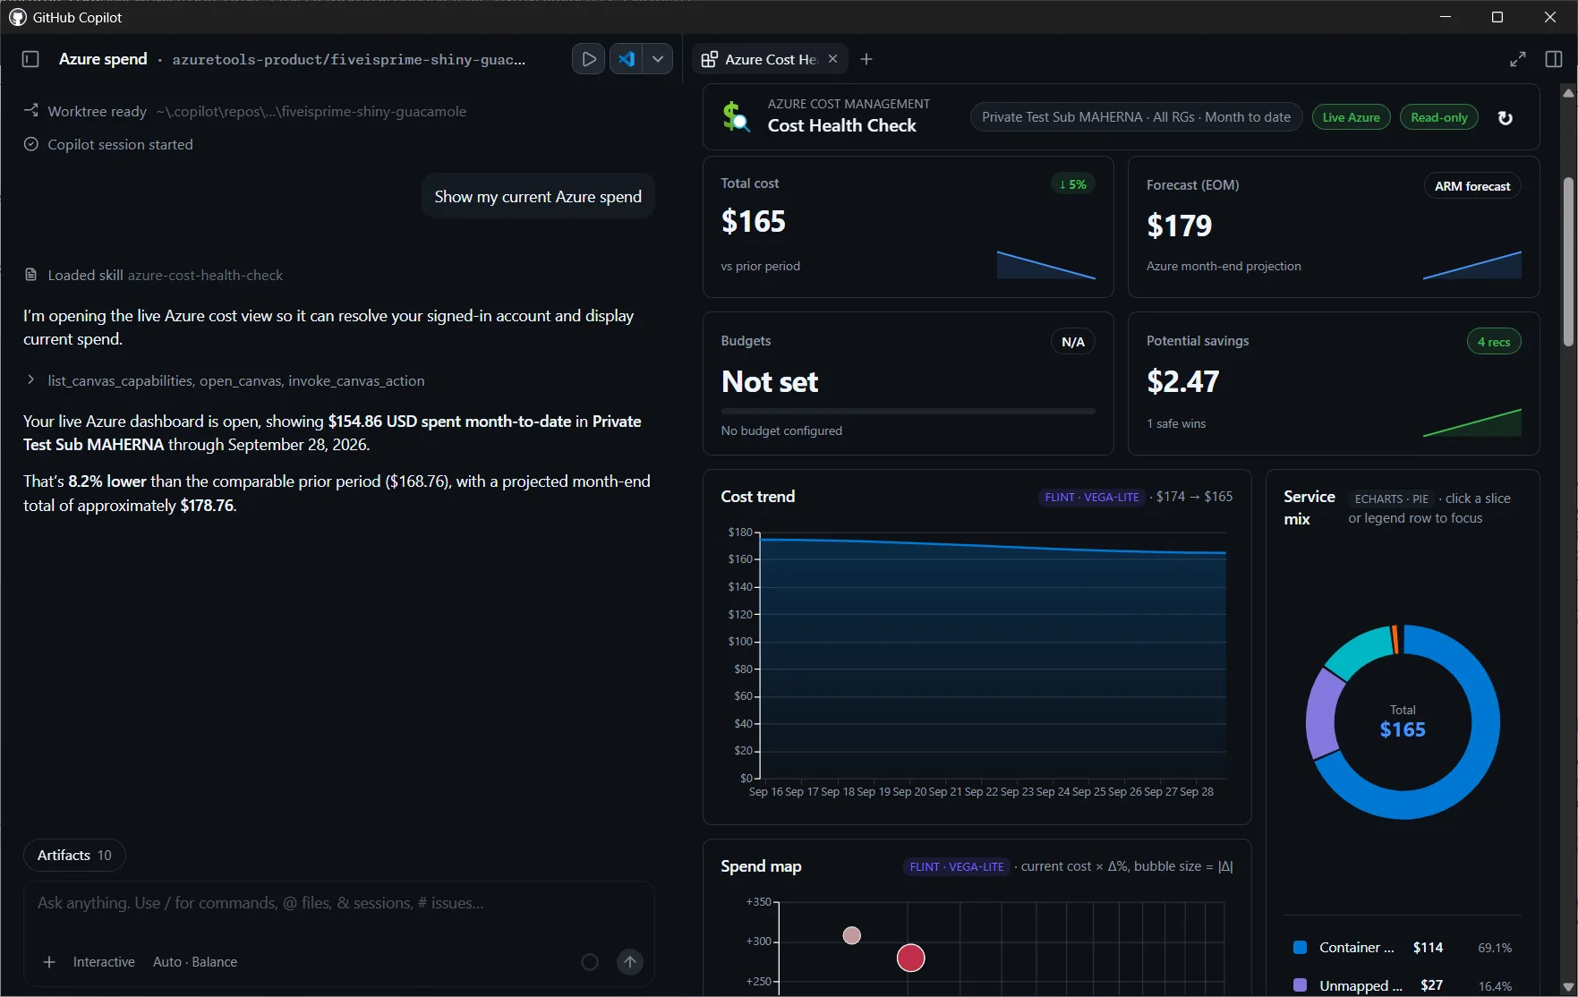Click the worktree path fiveisprime-shiny-guacamole
This screenshot has height=997, width=1578.
point(311,111)
